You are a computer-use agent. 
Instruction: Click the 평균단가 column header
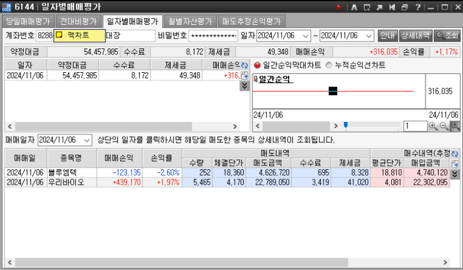coord(386,163)
